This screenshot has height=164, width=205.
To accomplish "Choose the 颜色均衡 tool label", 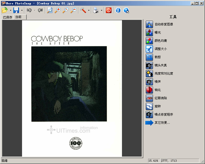I will (x=161, y=41).
